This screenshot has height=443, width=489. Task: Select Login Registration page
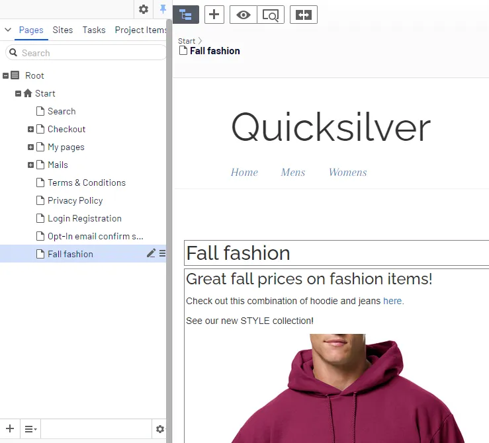point(85,218)
